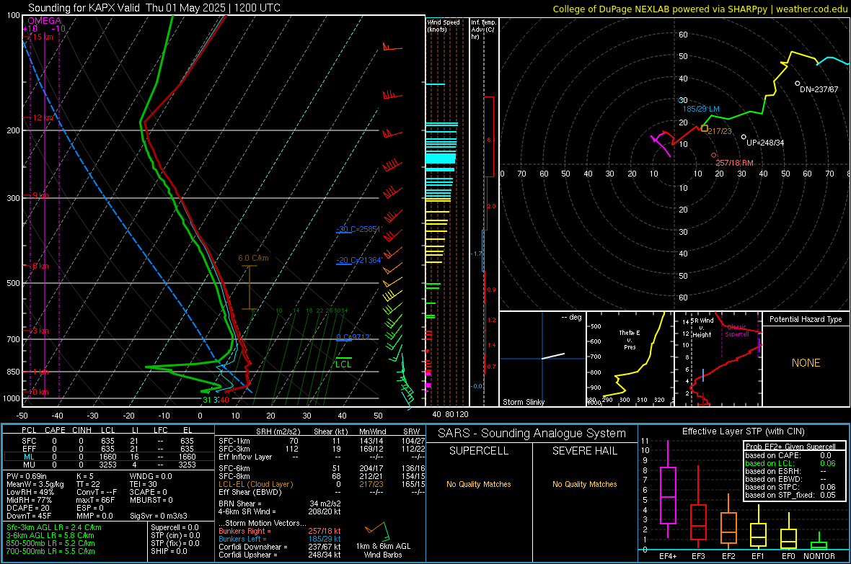
Task: Click the Corfidi Downshear = 237/67 kt line
Action: (x=280, y=547)
